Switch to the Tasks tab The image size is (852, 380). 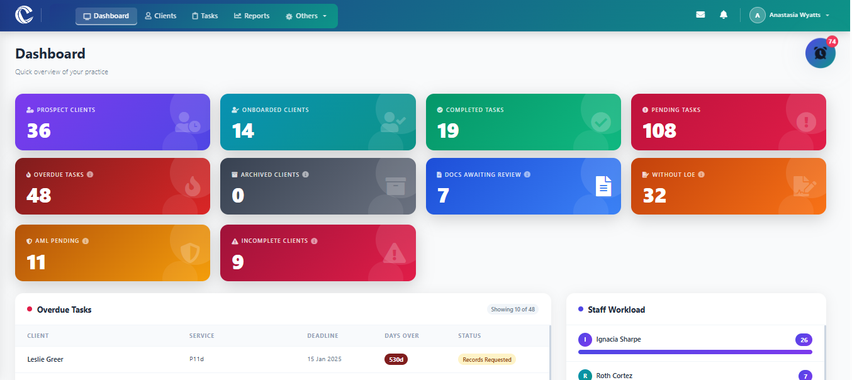205,16
